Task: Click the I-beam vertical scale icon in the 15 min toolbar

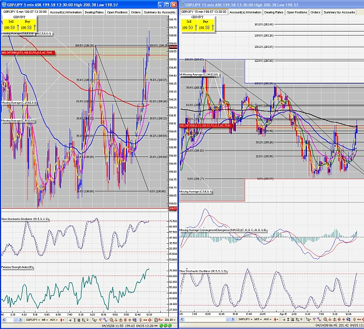Action: (x=288, y=319)
